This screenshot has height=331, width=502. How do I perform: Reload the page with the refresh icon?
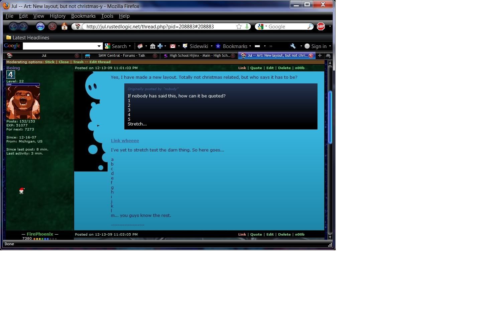tap(40, 26)
